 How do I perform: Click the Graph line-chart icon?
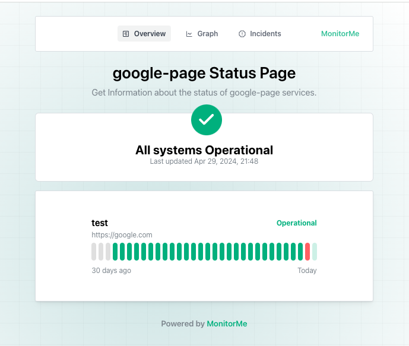tap(189, 34)
